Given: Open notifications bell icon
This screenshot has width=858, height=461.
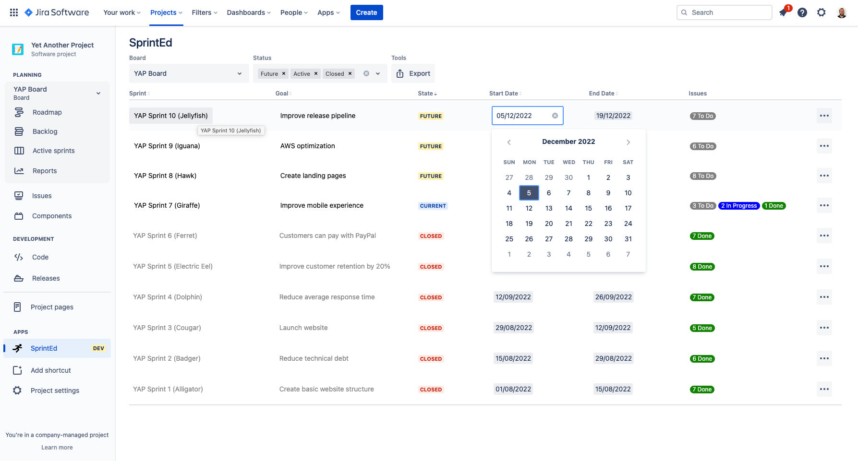Looking at the screenshot, I should 783,12.
